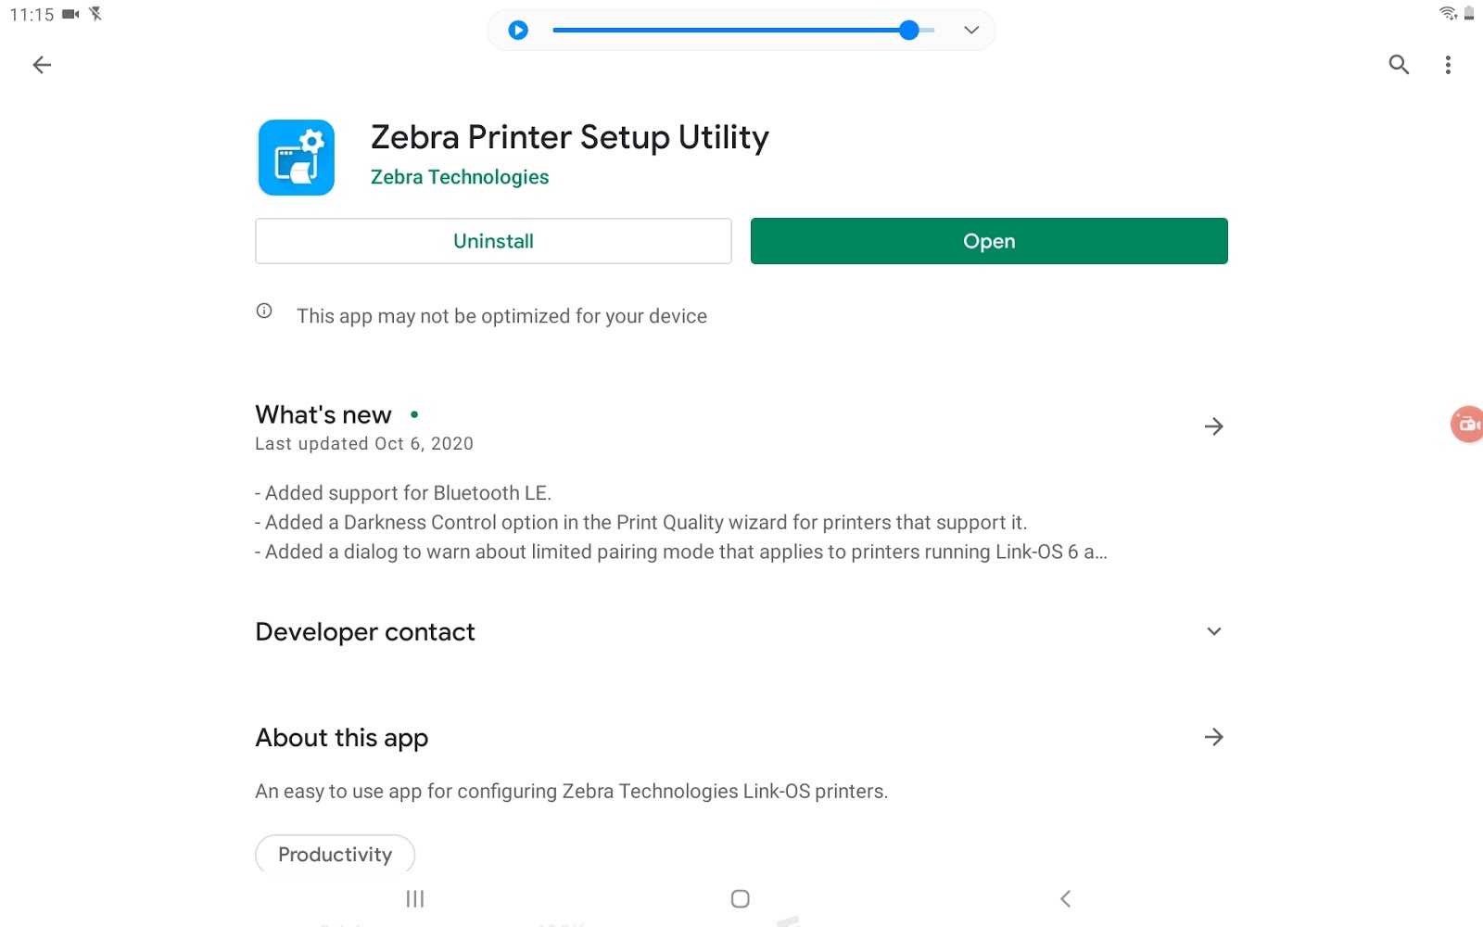Screen dimensions: 1483x927
Task: Tap the Uninstall button
Action: [x=493, y=241]
